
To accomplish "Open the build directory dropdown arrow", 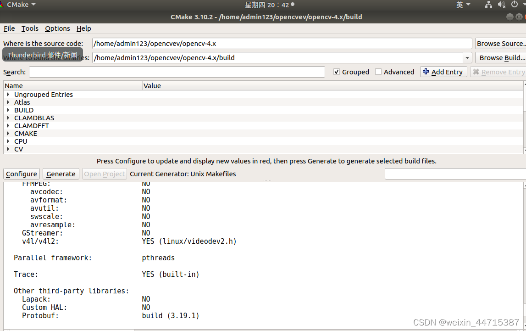I will point(467,57).
